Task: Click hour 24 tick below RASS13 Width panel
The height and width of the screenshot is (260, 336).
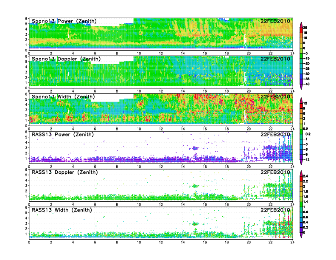Action: click(x=292, y=243)
